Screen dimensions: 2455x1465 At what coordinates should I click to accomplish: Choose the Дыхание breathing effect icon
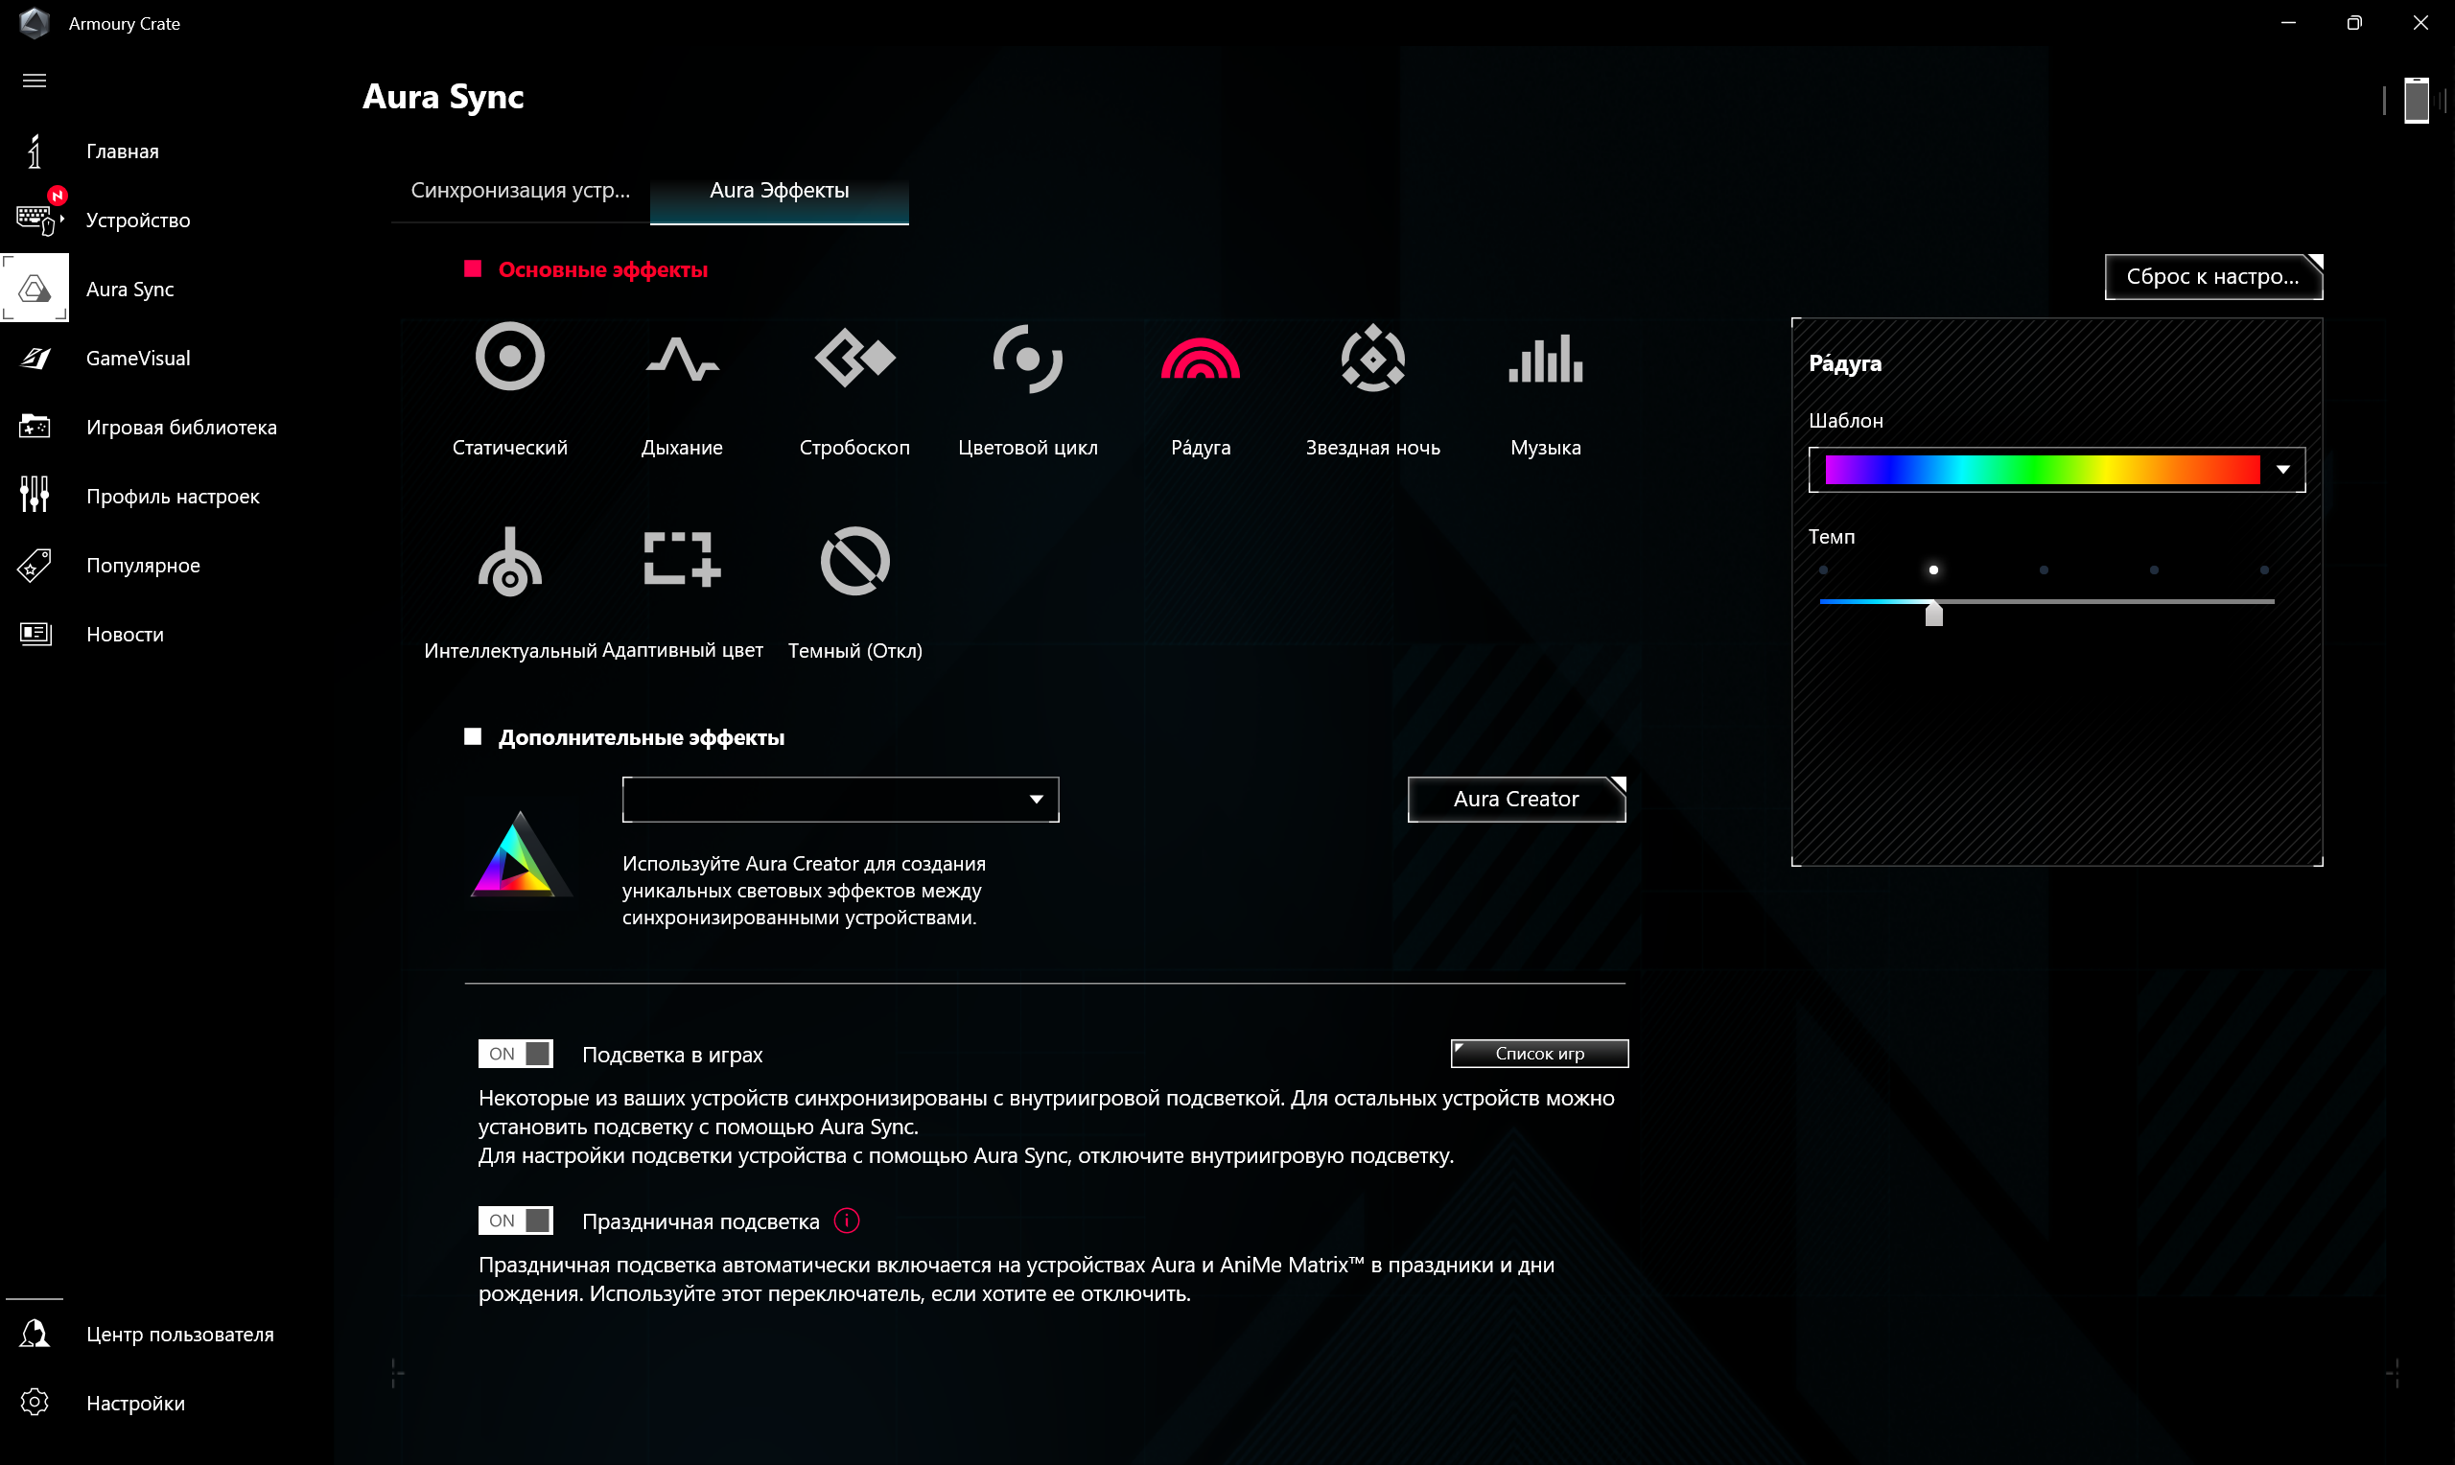click(x=682, y=359)
